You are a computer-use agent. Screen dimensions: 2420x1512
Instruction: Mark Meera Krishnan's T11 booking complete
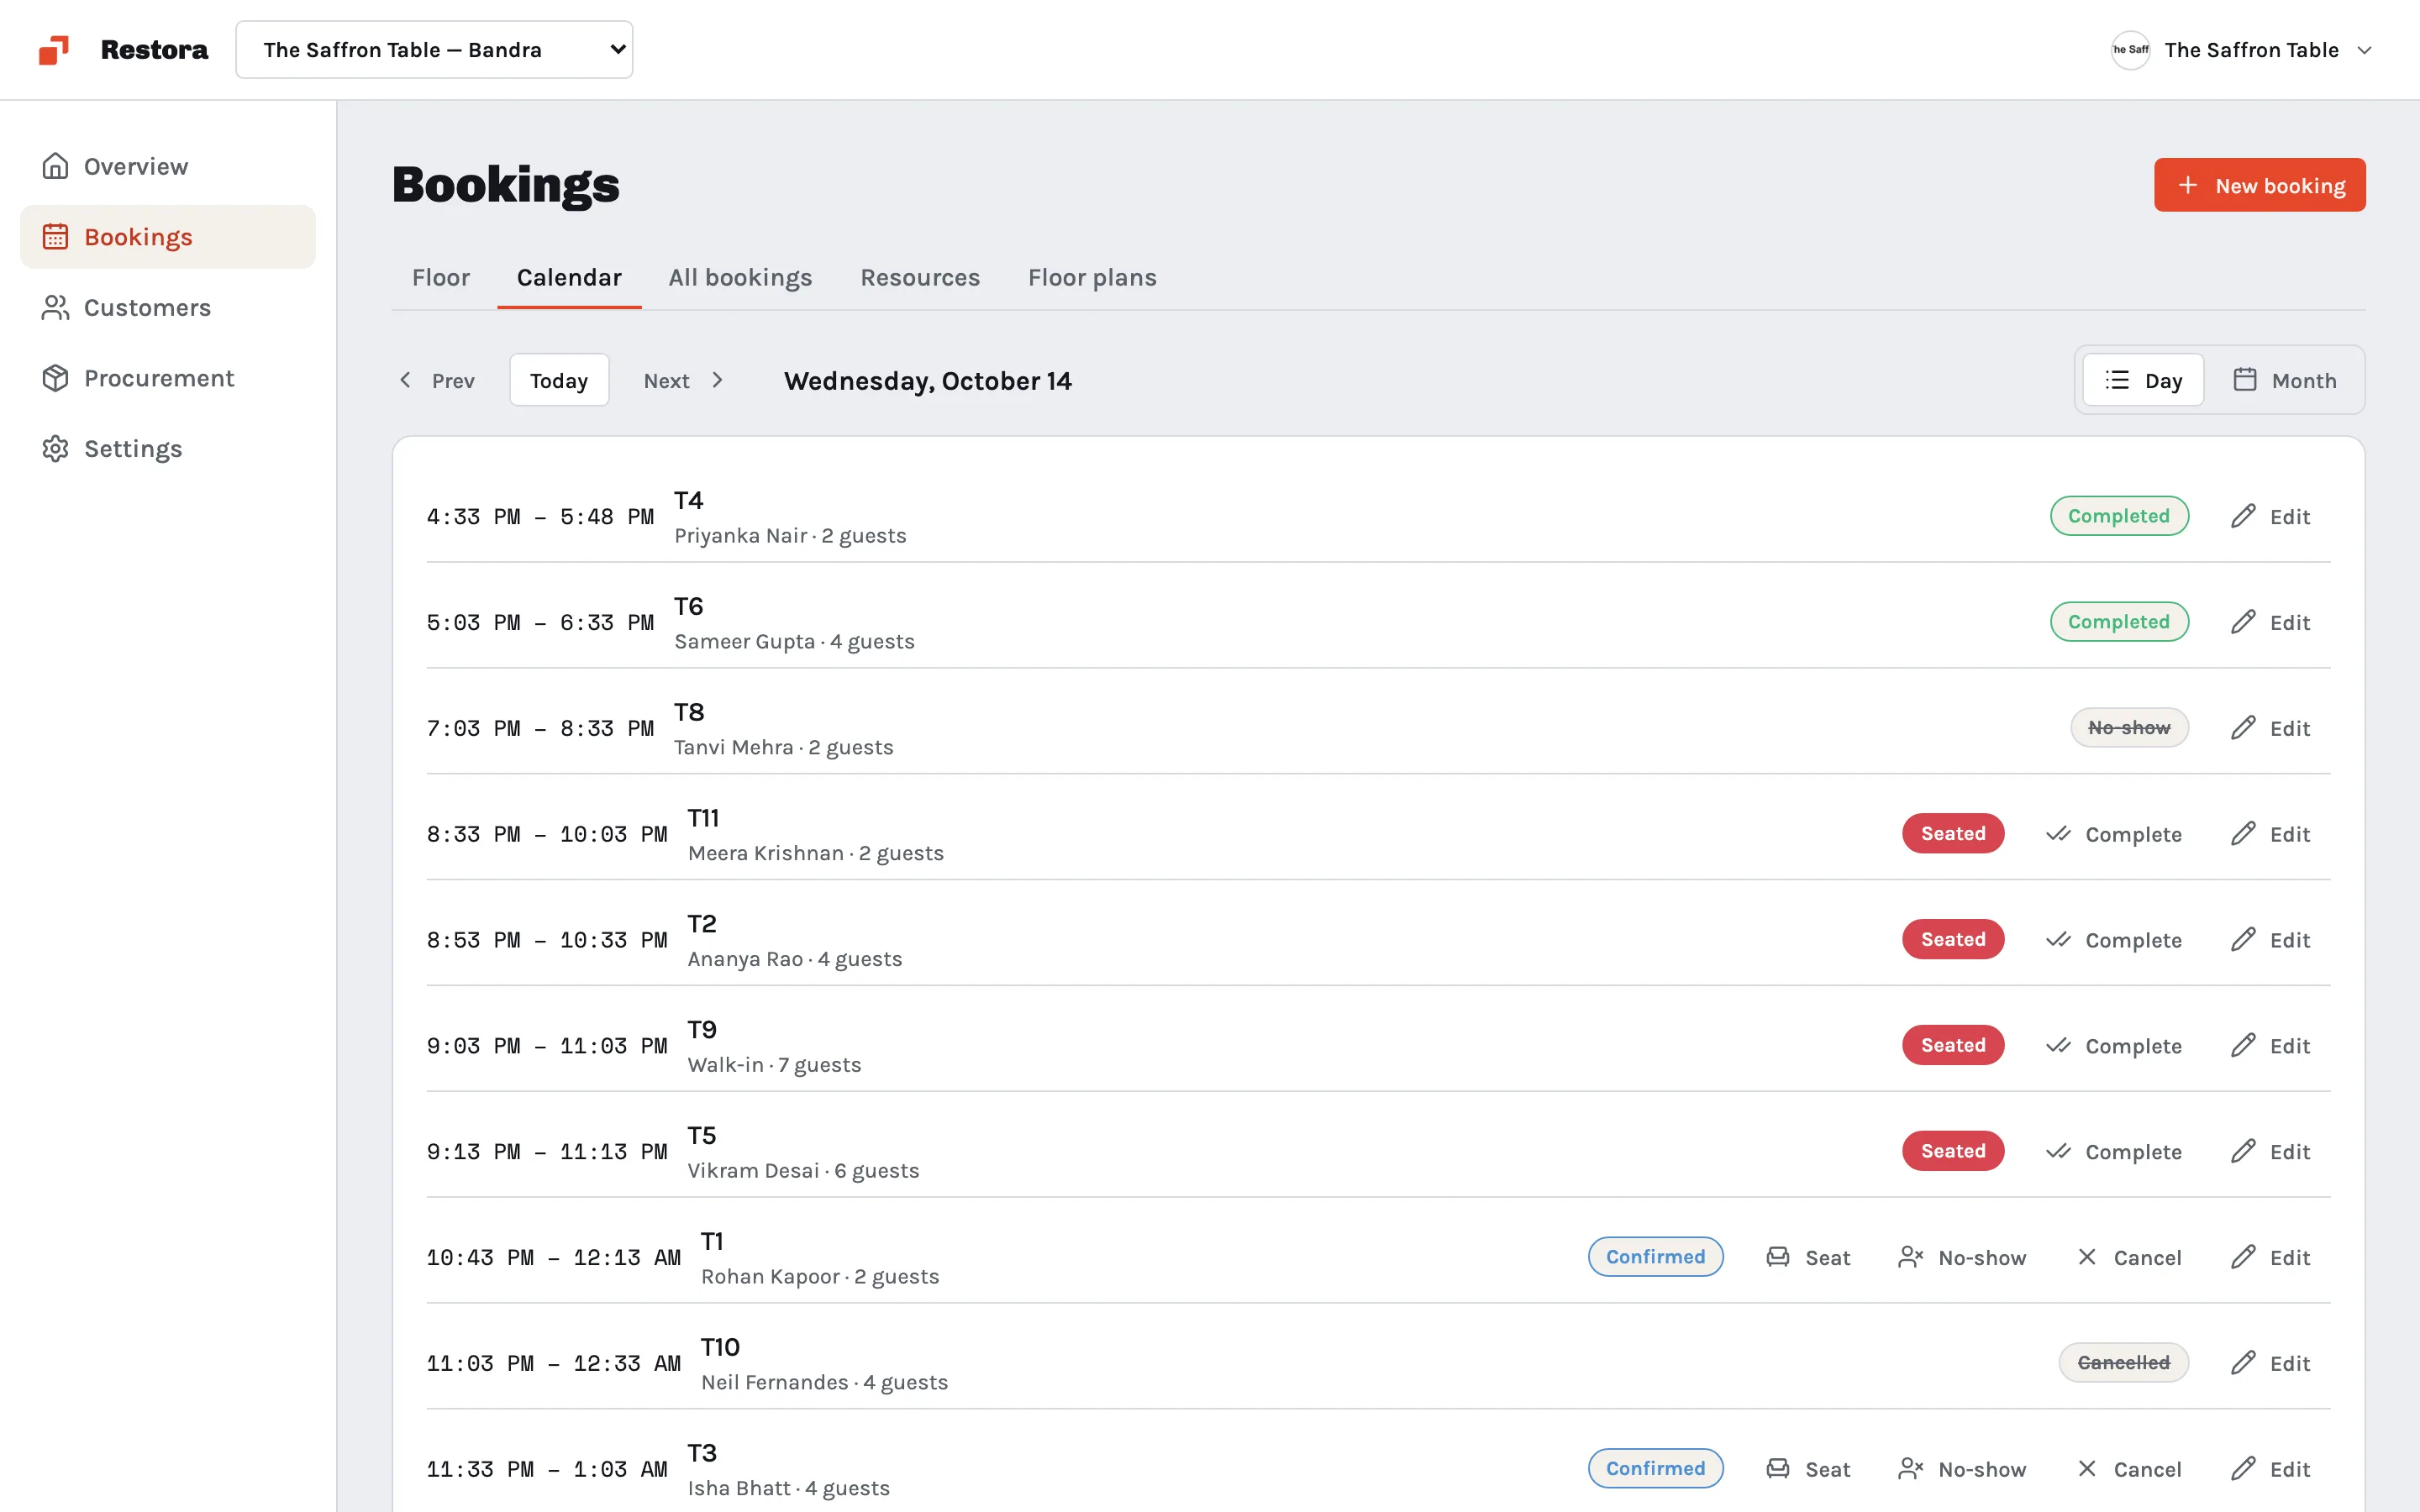click(x=2113, y=834)
